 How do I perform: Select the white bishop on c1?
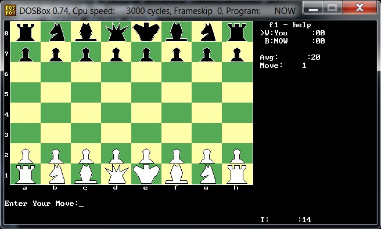pos(86,174)
